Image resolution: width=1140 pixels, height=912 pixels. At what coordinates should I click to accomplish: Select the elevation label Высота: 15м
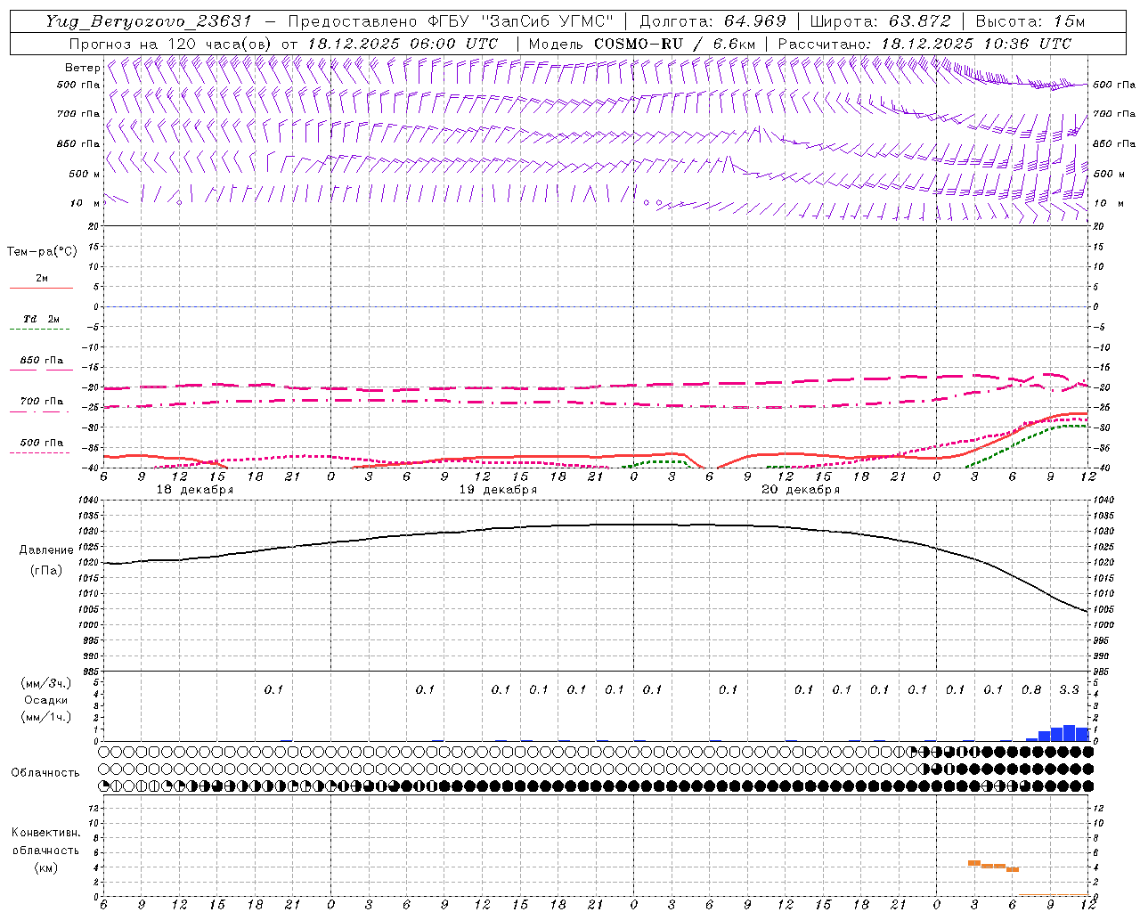click(1030, 21)
